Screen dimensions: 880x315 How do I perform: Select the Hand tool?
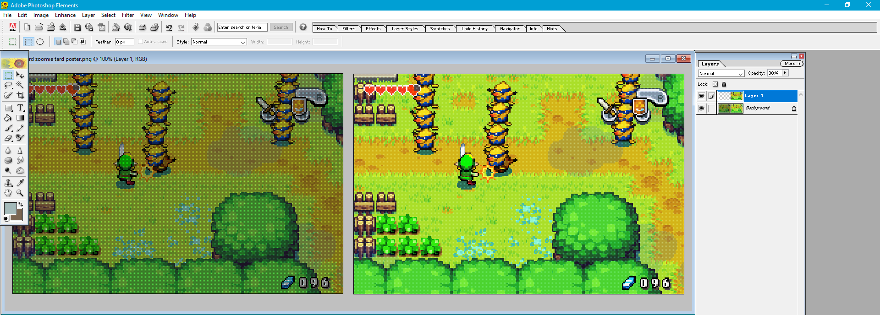coord(8,193)
